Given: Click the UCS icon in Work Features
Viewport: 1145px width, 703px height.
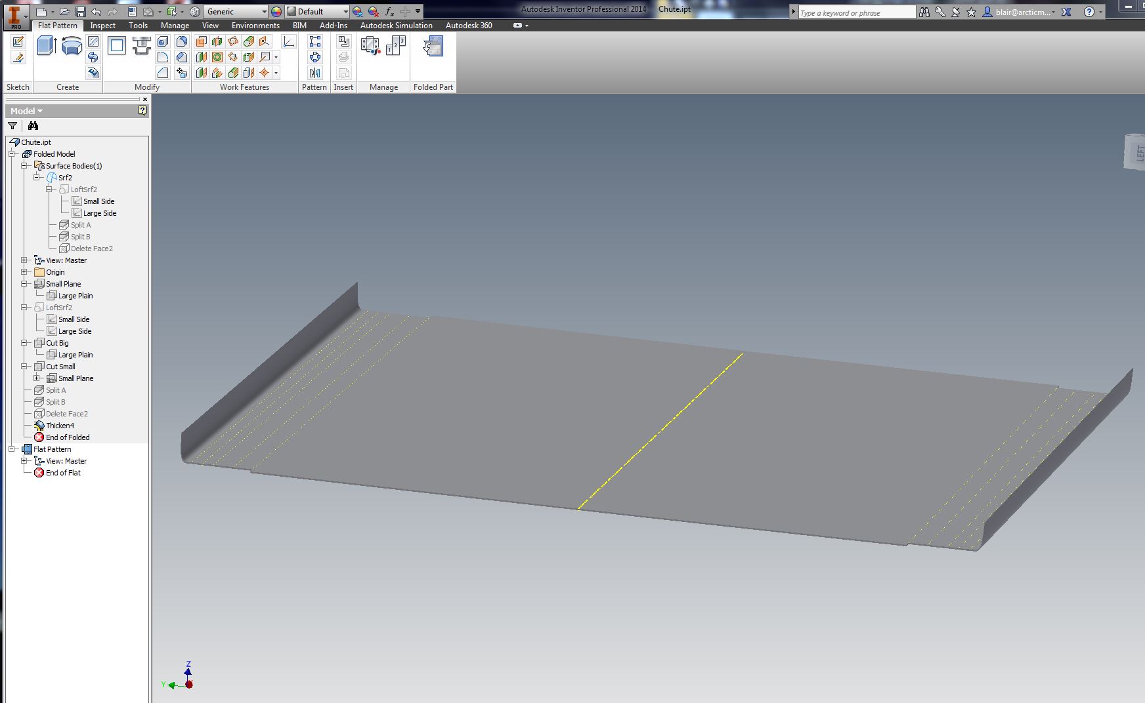Looking at the screenshot, I should click(289, 42).
